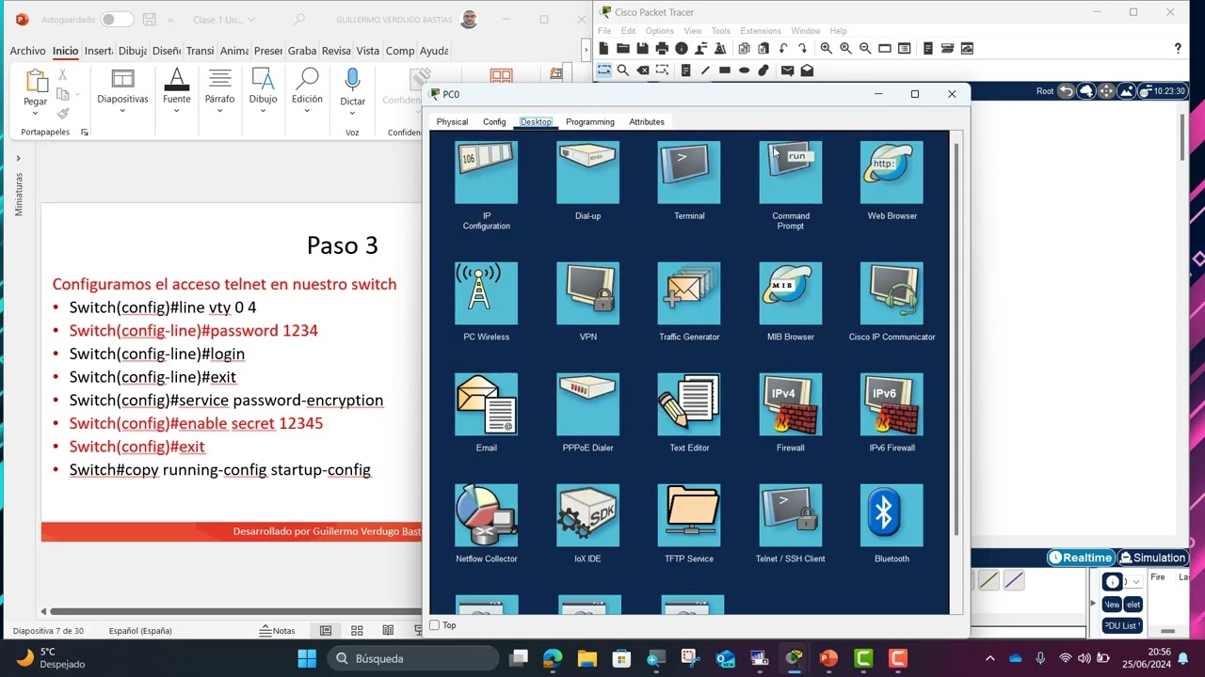The image size is (1205, 677).
Task: Click the Windows taskbar search box
Action: (x=412, y=658)
